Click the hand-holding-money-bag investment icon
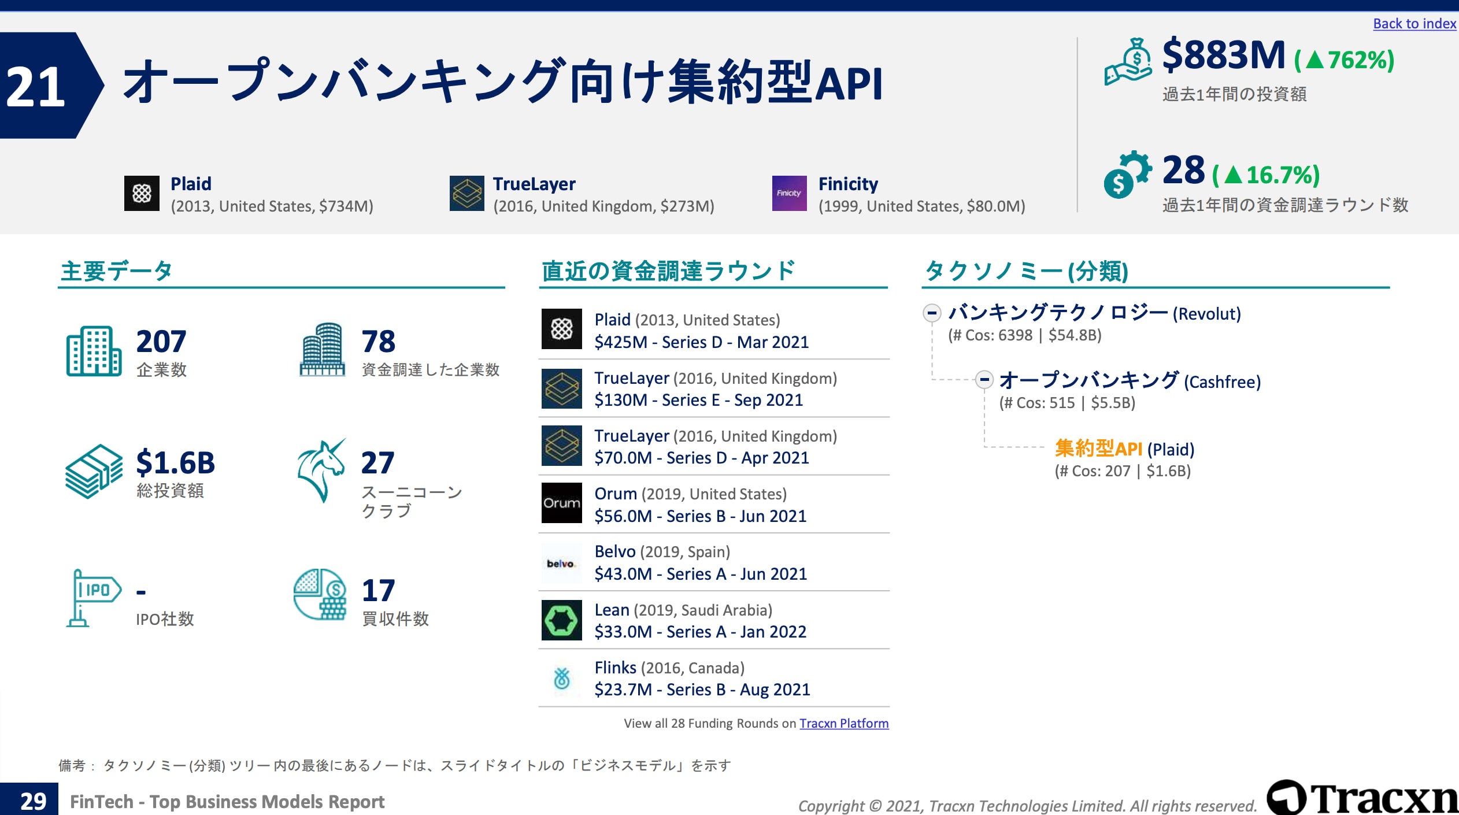Viewport: 1459px width, 815px height. click(x=1128, y=62)
